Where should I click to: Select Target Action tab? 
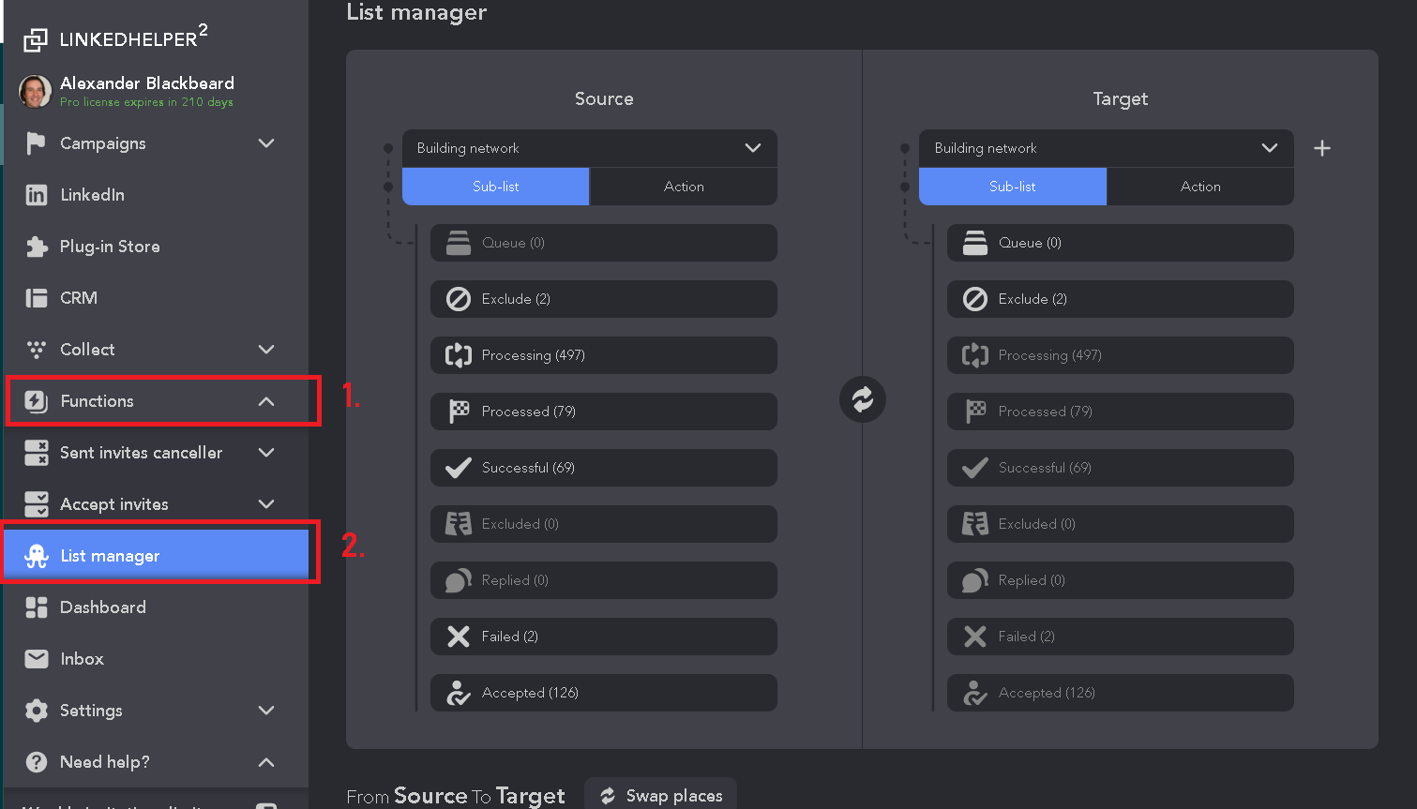(x=1200, y=187)
